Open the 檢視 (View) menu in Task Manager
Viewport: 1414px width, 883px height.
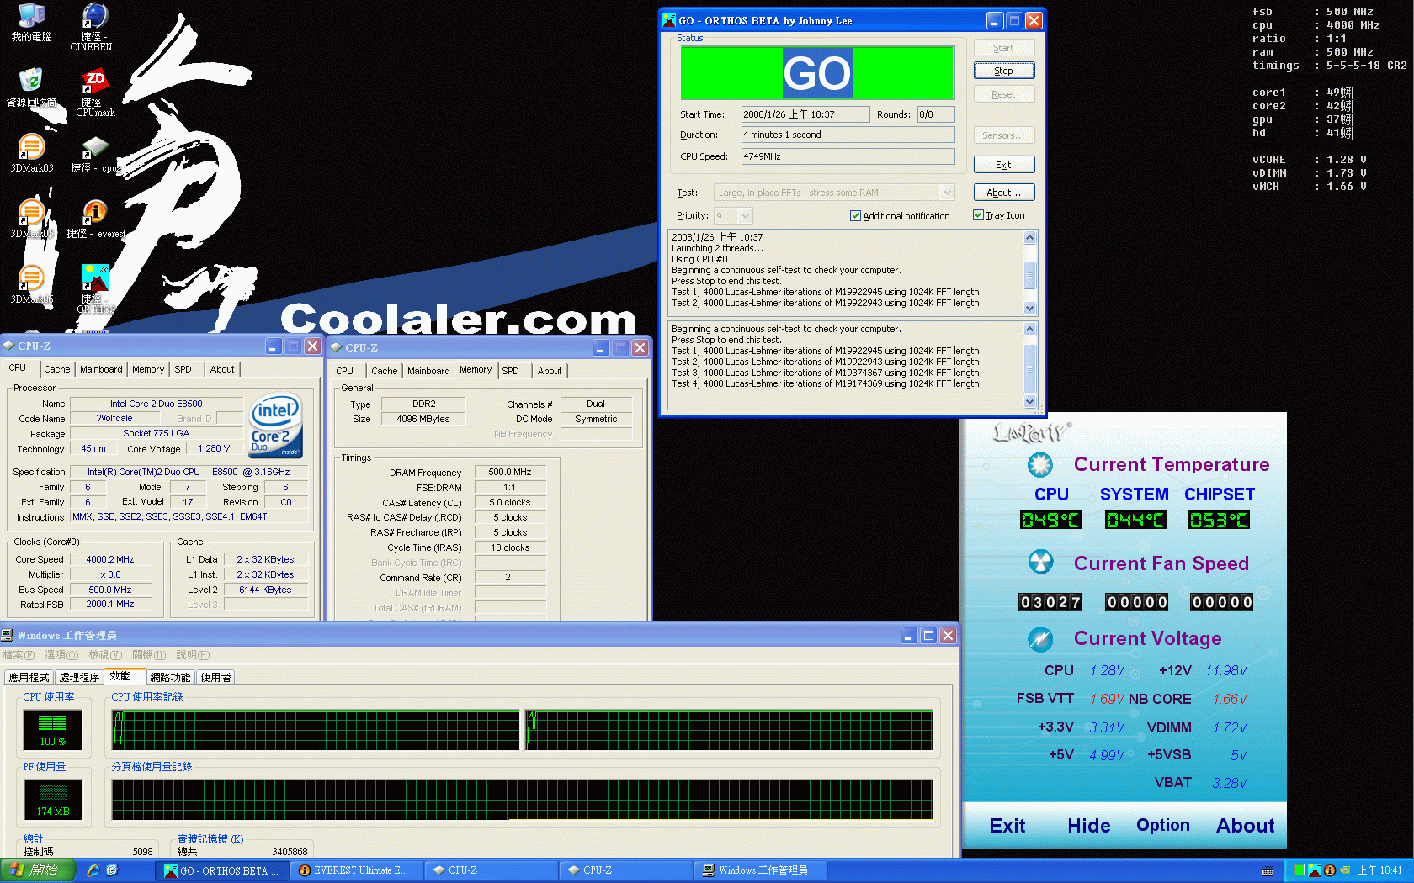105,655
